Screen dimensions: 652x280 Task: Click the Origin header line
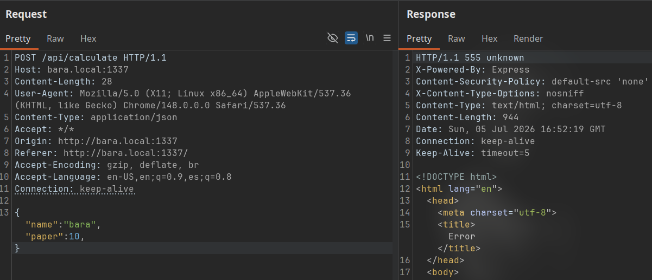tap(96, 141)
